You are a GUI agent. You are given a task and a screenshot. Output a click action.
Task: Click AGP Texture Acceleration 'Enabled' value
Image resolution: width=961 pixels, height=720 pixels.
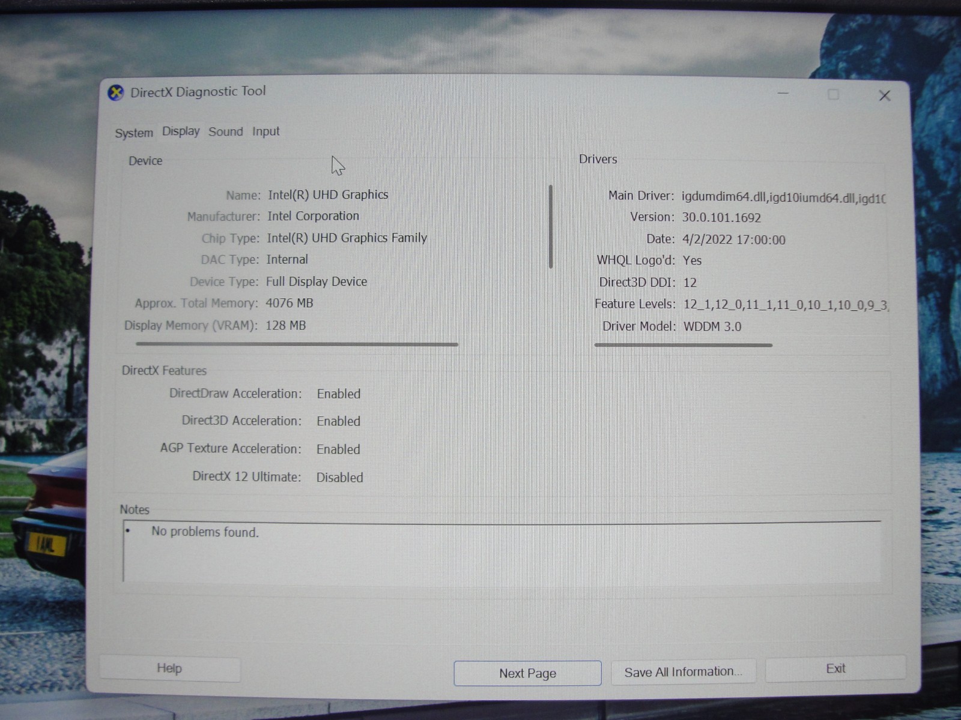tap(339, 449)
